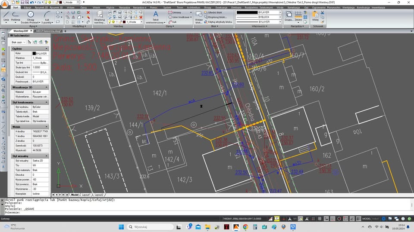Select the Okrąg circle tool
Viewport: 414px width, 232px height.
pos(31,17)
